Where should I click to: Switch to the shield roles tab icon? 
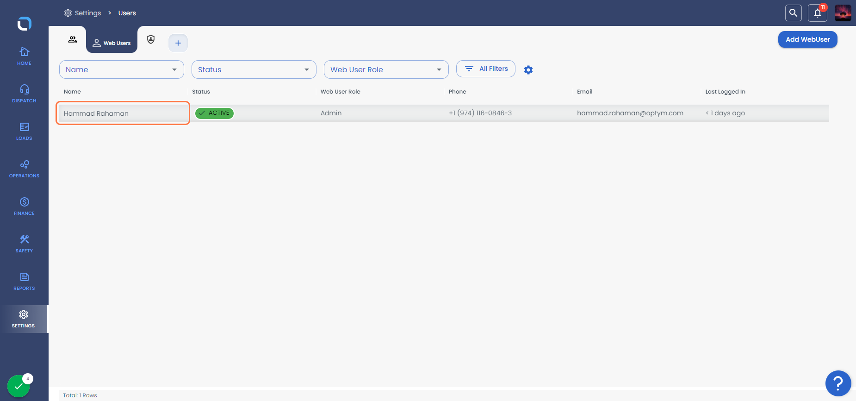click(x=151, y=39)
